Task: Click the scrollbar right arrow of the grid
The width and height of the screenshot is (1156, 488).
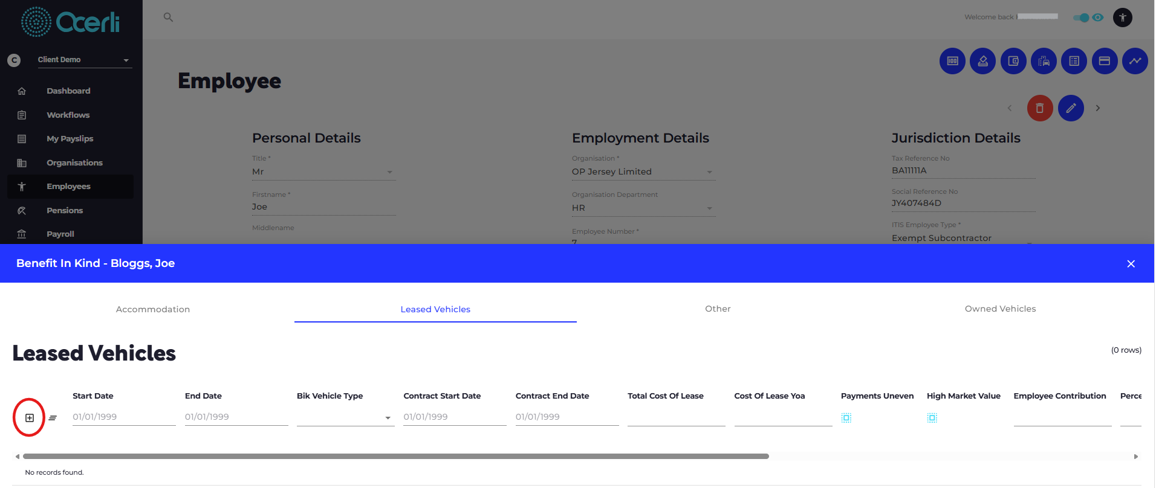Action: click(x=1136, y=457)
